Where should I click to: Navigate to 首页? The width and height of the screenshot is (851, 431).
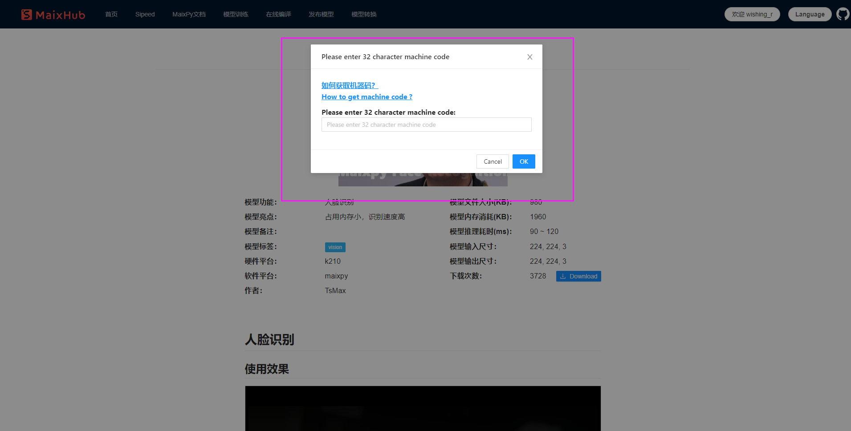click(111, 14)
